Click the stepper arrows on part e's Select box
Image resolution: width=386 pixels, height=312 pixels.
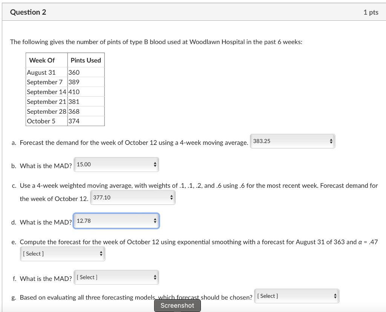click(101, 254)
